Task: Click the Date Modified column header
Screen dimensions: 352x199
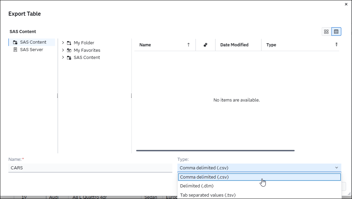Action: click(234, 45)
